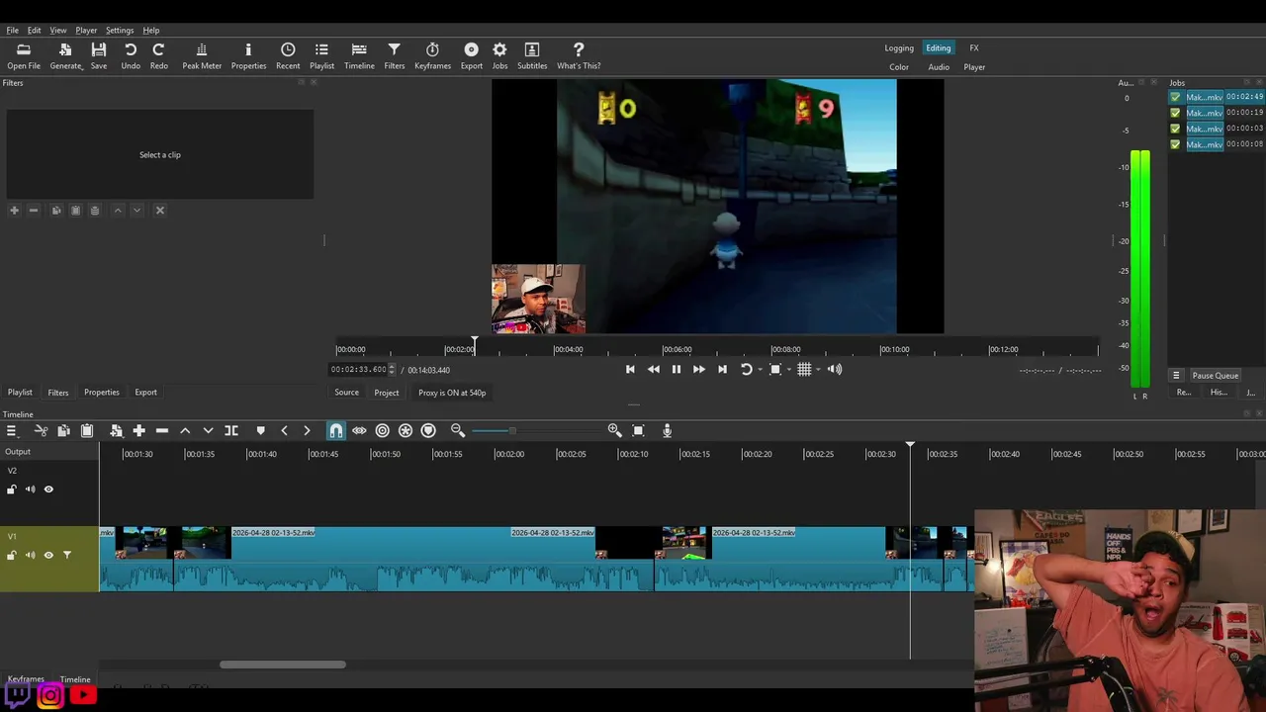This screenshot has height=712, width=1266.
Task: Go to next marker arrow
Action: click(307, 430)
